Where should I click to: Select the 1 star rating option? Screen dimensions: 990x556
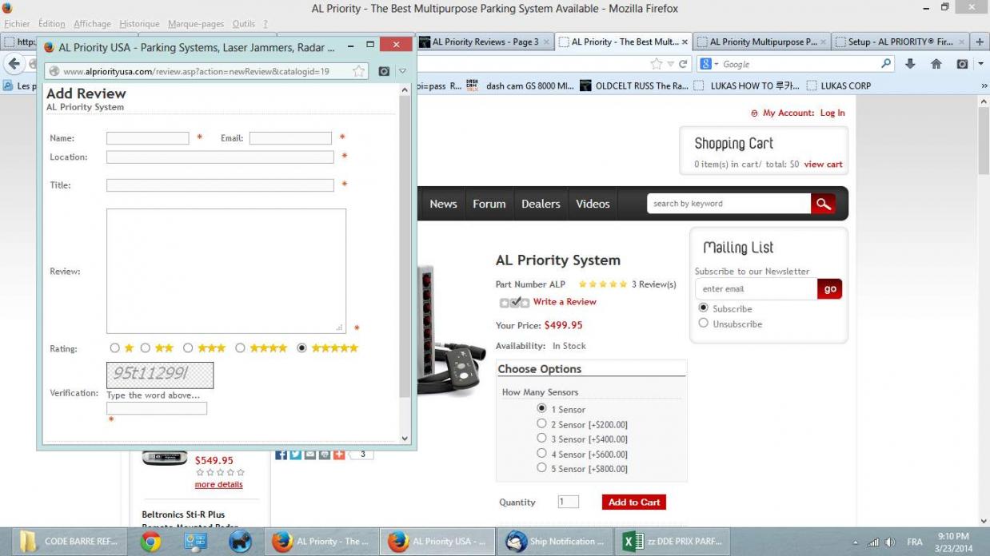pos(115,348)
